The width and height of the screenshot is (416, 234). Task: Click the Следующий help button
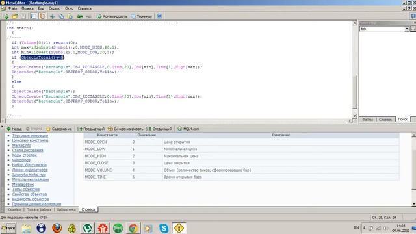click(x=159, y=129)
